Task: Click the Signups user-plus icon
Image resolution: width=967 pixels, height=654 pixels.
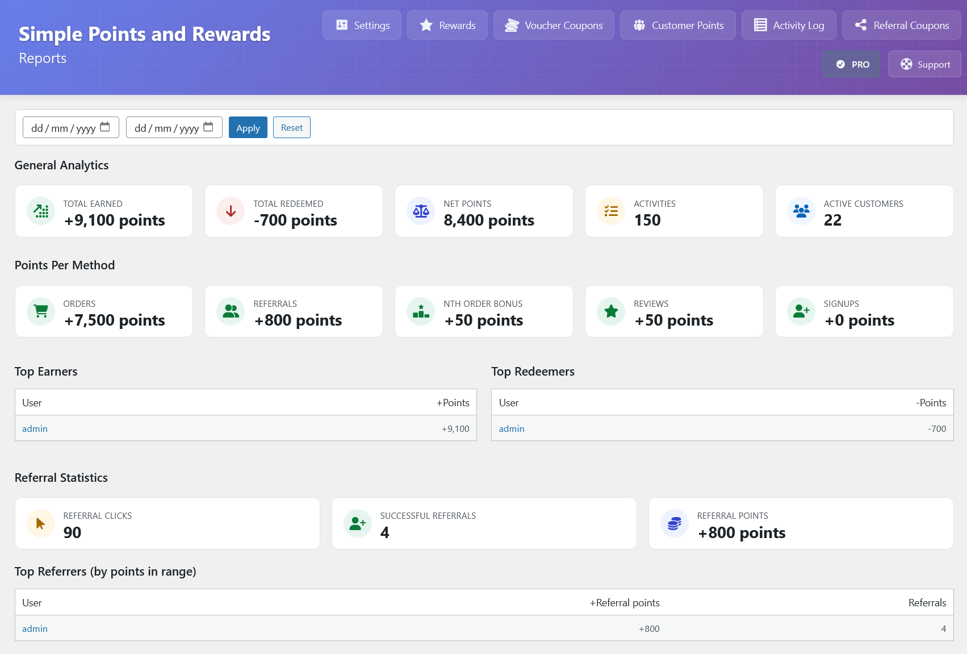Action: pos(801,311)
